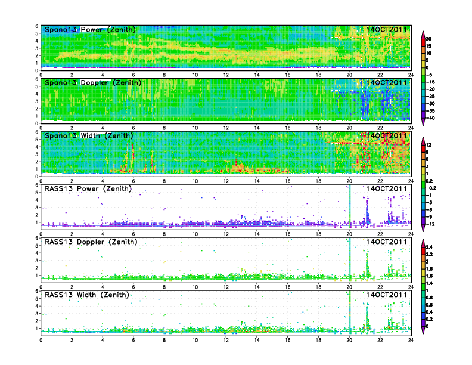Click the 14OCT2011 date in RASS13 Doppler panel
472x365 pixels.
pos(386,242)
